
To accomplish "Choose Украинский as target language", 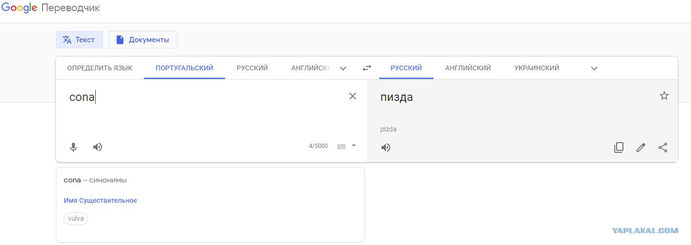I will click(536, 68).
